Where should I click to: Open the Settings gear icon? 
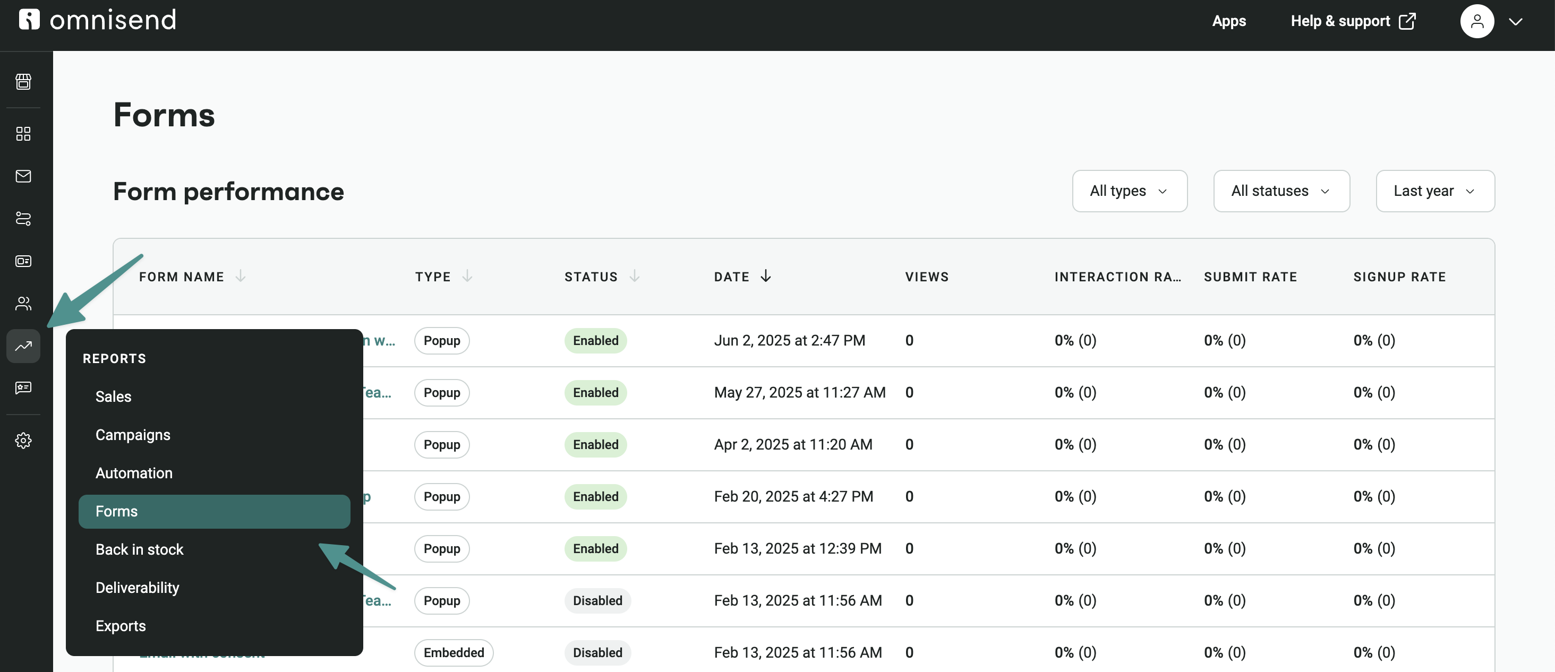click(23, 441)
